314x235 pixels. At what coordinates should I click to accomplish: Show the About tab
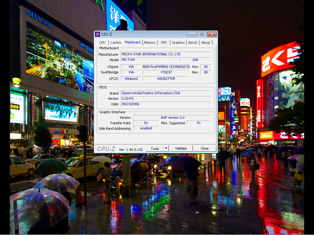[x=206, y=43]
